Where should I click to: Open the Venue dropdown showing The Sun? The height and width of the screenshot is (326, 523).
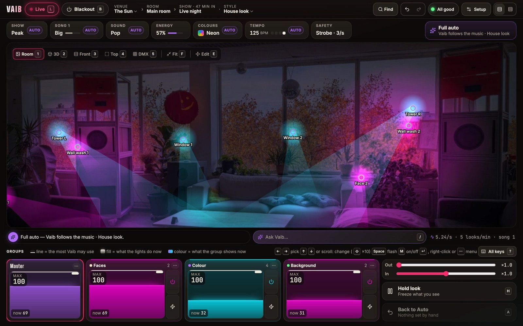point(126,9)
